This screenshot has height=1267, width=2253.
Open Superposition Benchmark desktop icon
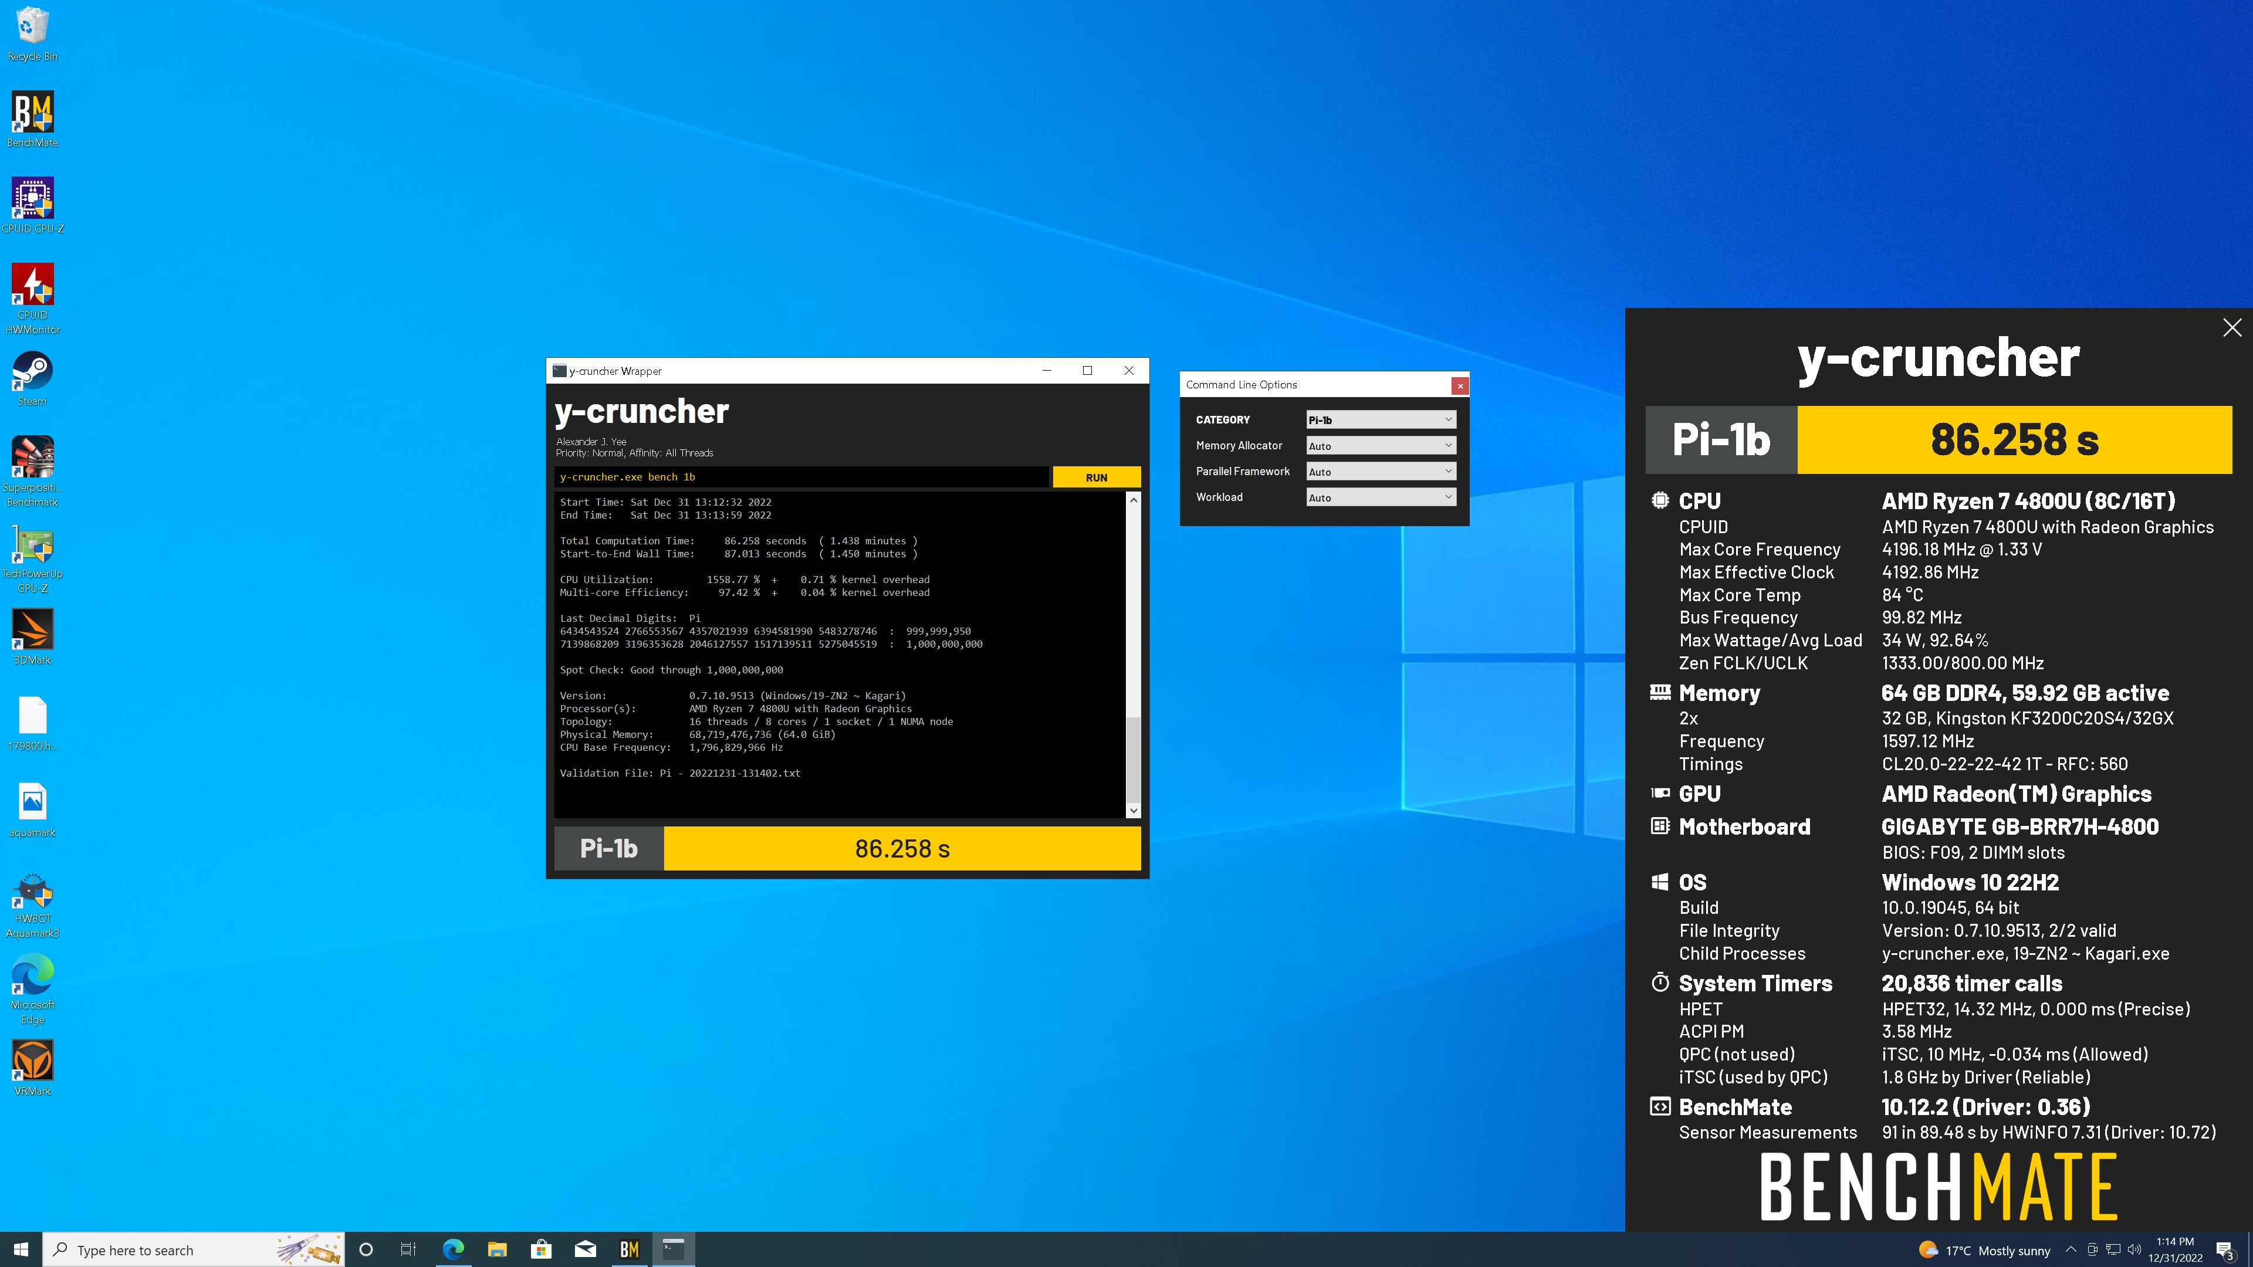[32, 471]
